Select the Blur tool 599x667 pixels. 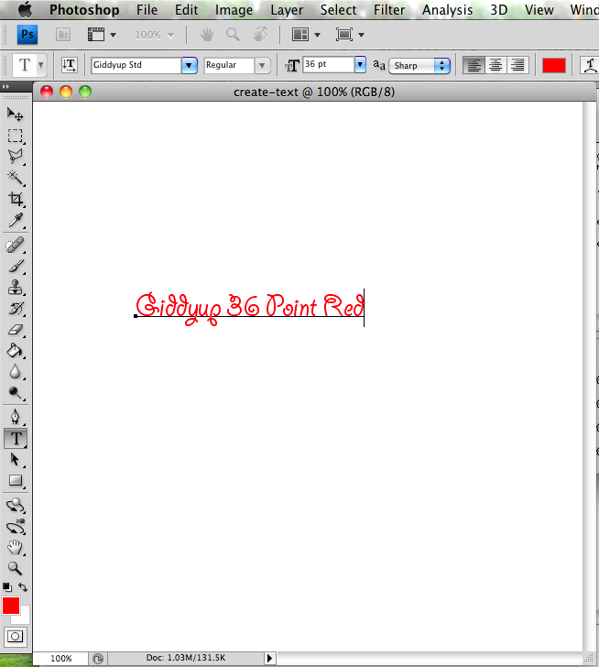click(x=16, y=372)
